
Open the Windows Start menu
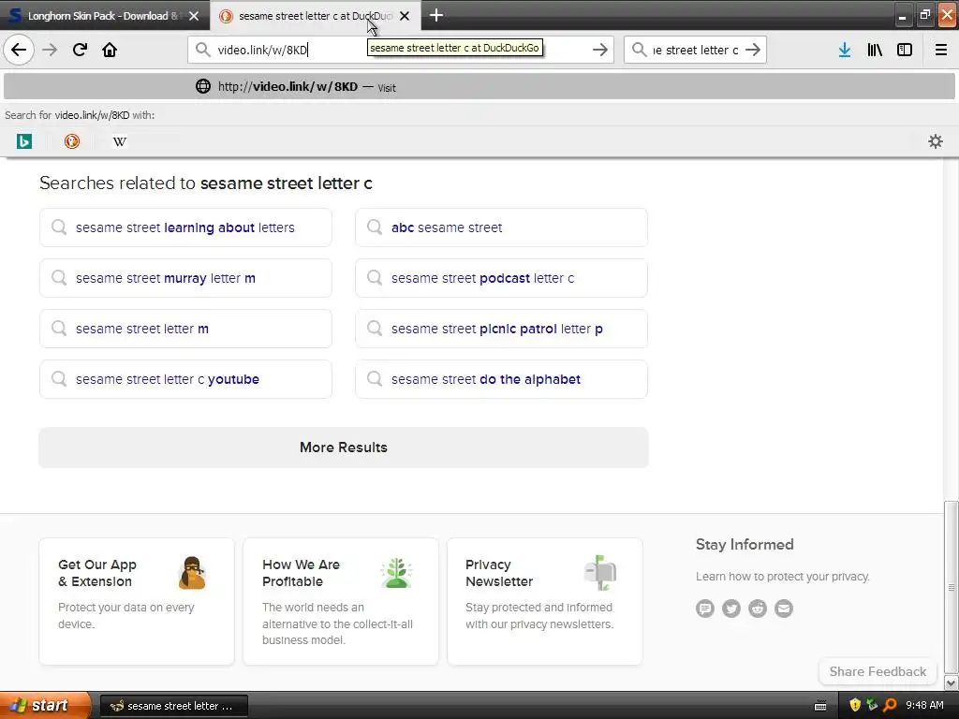click(x=45, y=705)
